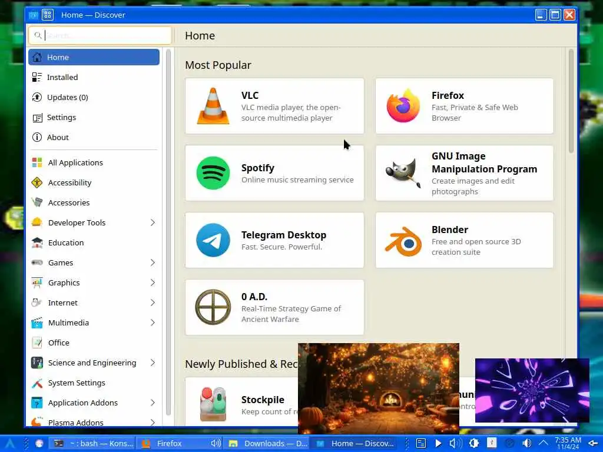Click the autumn fireplace video thumbnail
The width and height of the screenshot is (603, 452).
(x=379, y=388)
